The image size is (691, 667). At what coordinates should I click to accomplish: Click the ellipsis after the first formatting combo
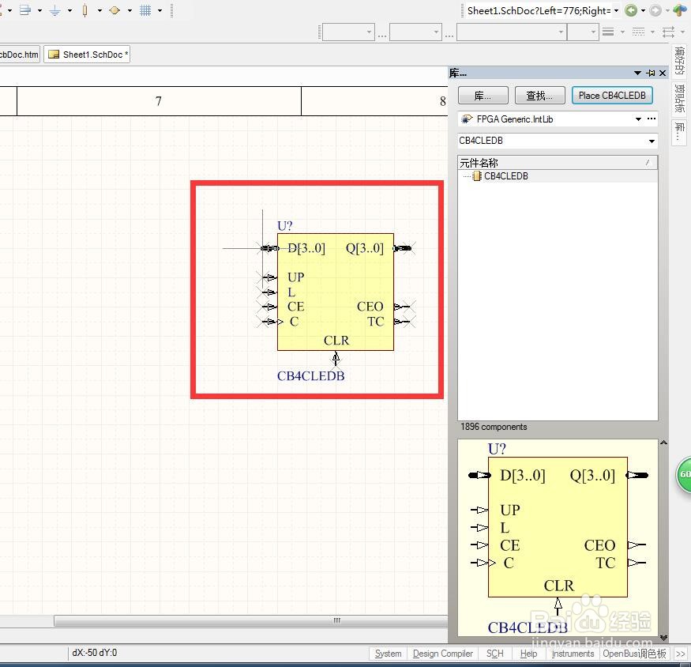click(381, 36)
